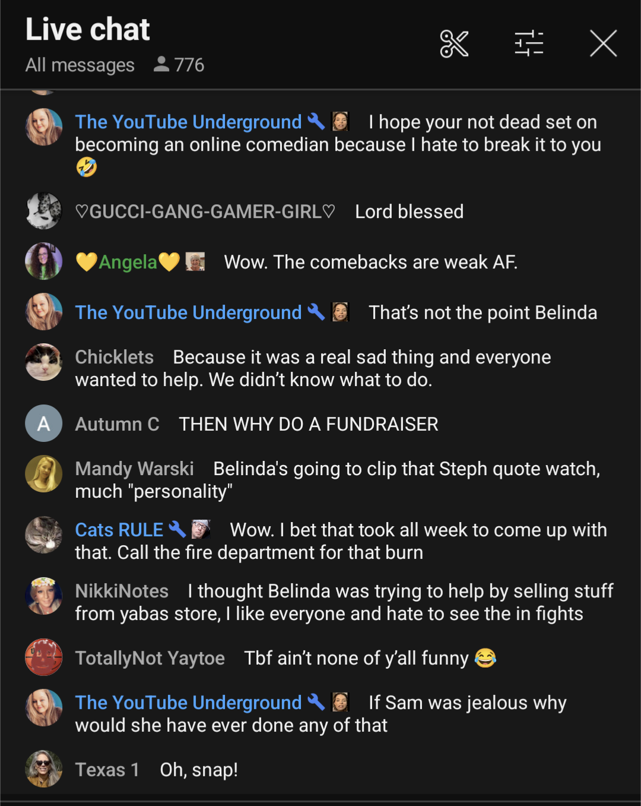
Task: Open chat filter settings sliders icon
Action: coord(529,43)
